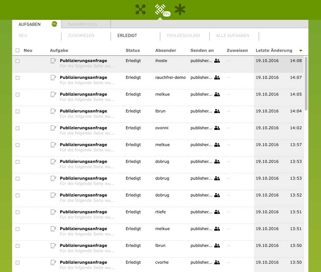This screenshot has height=272, width=321.
Task: Switch to the Nachrichten tab
Action: click(83, 24)
